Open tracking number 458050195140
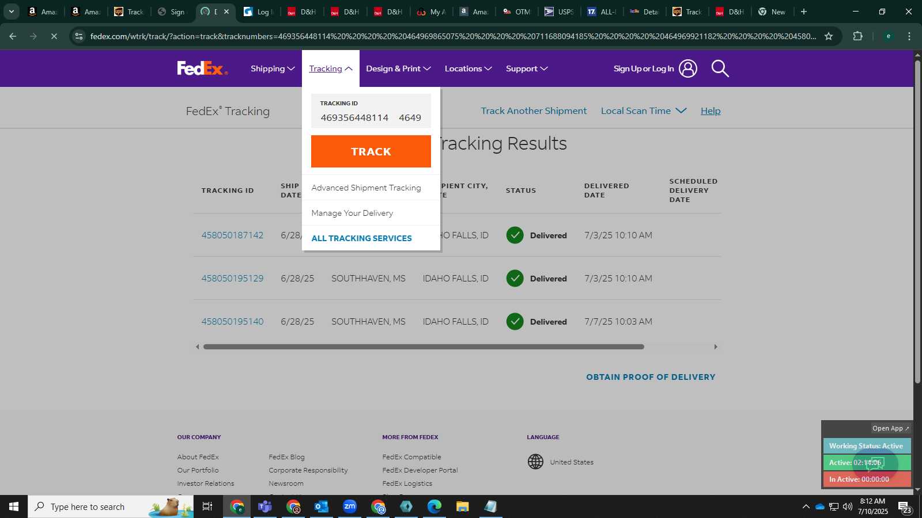The width and height of the screenshot is (922, 518). 232,321
